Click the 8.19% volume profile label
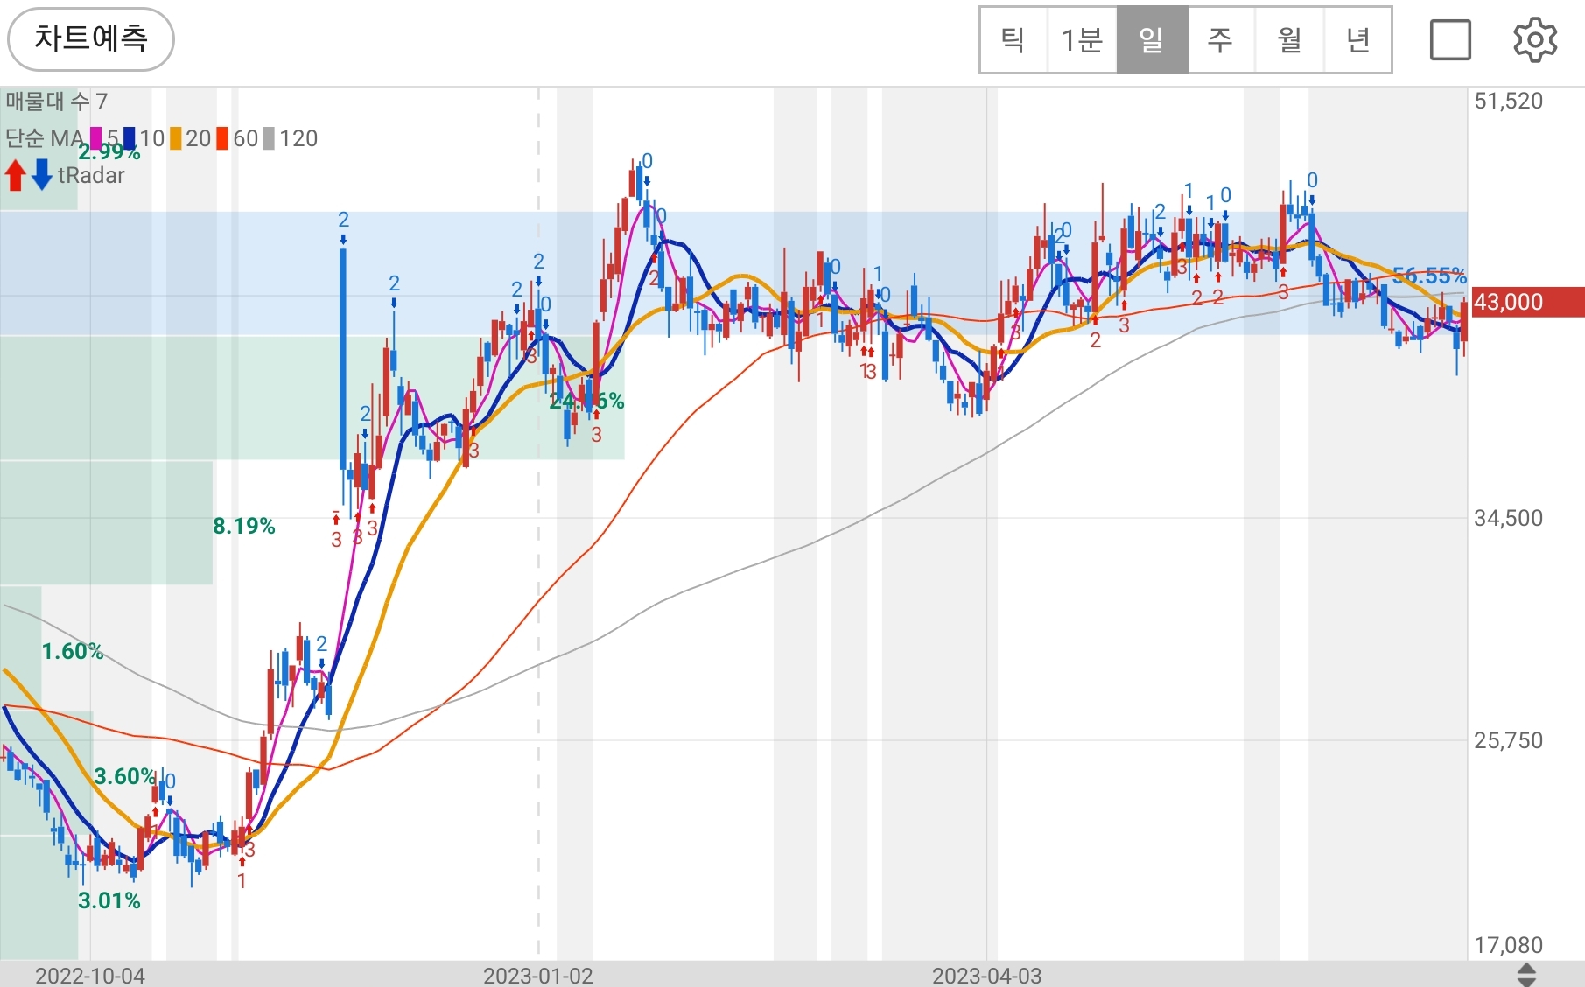 pyautogui.click(x=244, y=526)
